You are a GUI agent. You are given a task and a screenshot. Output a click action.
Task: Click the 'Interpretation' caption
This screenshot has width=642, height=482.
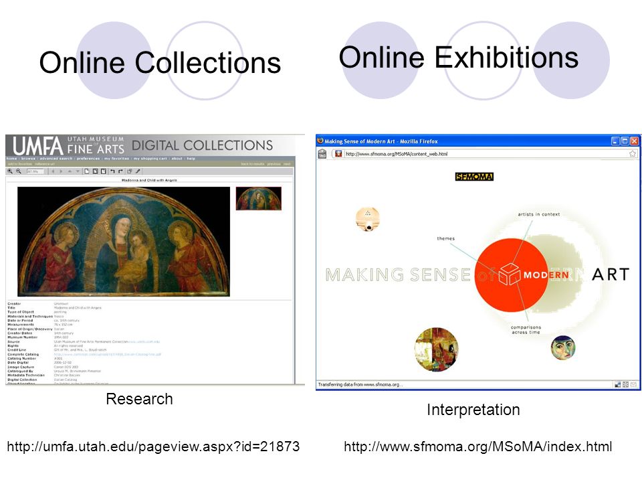coord(473,410)
